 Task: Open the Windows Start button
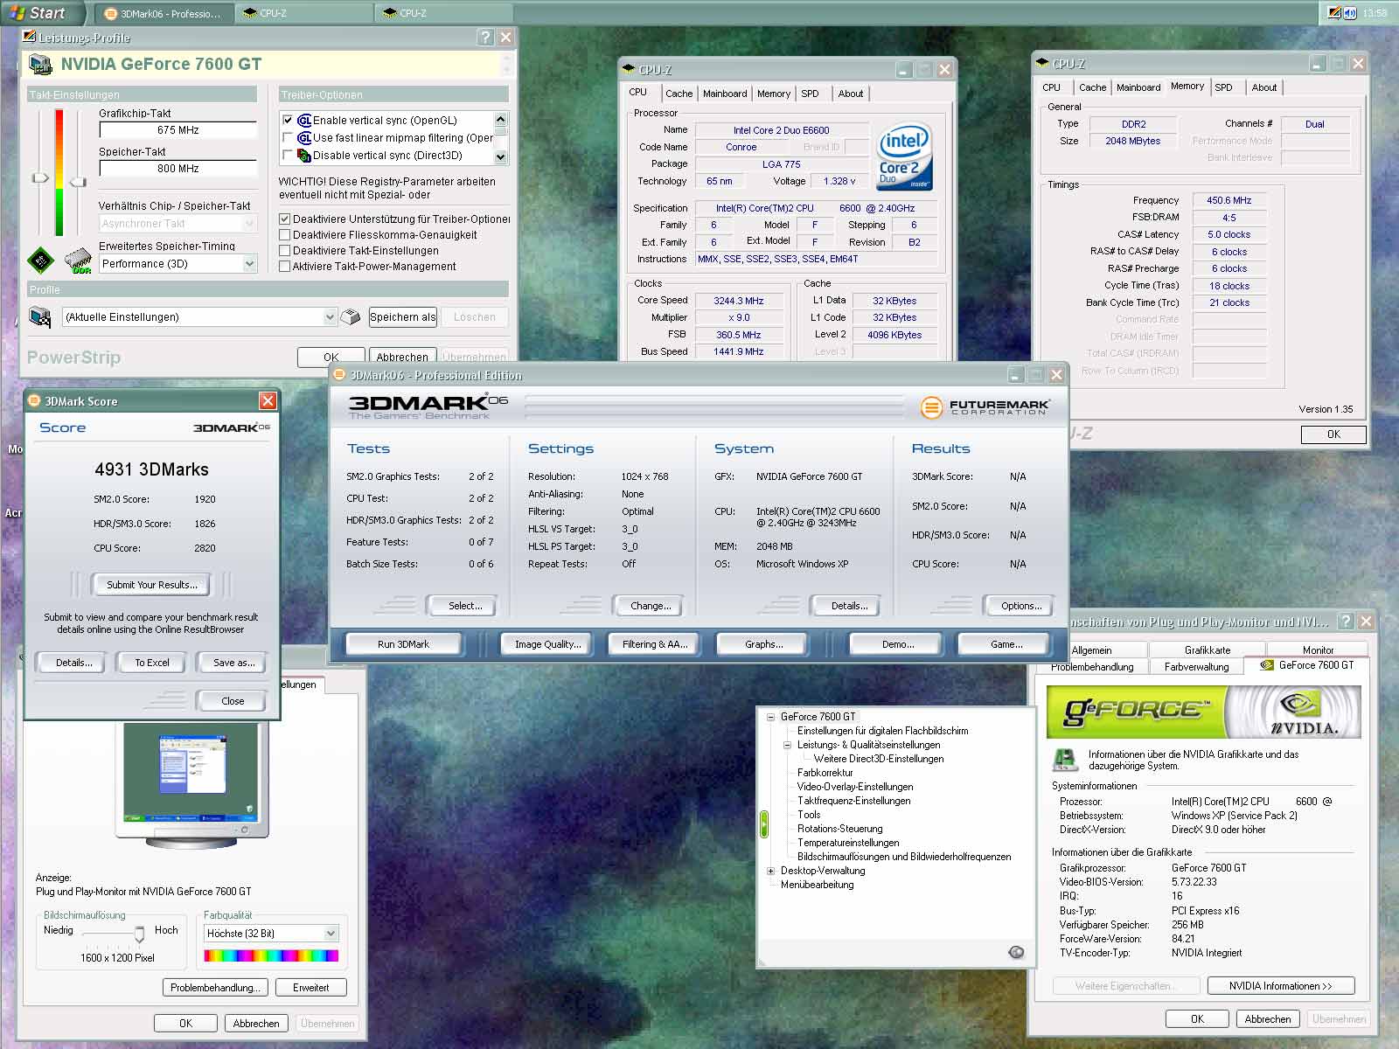(40, 13)
